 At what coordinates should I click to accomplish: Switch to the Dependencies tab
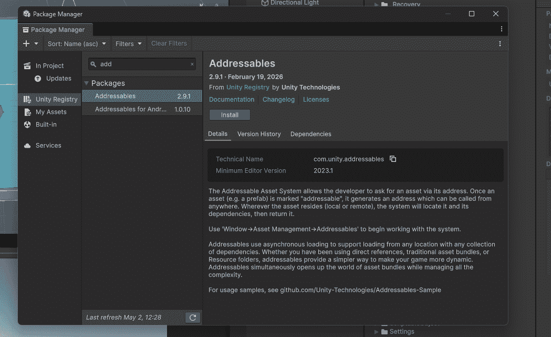[310, 134]
